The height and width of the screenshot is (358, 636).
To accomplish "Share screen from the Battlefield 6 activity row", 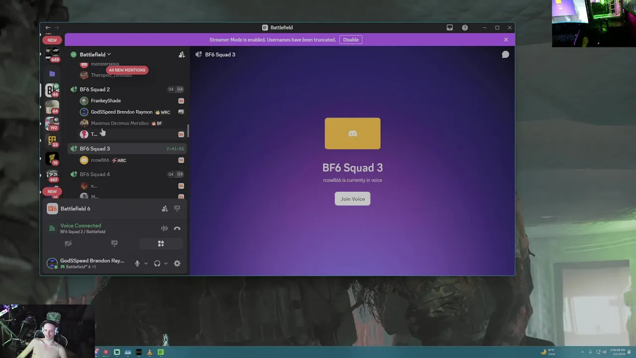I will point(177,209).
